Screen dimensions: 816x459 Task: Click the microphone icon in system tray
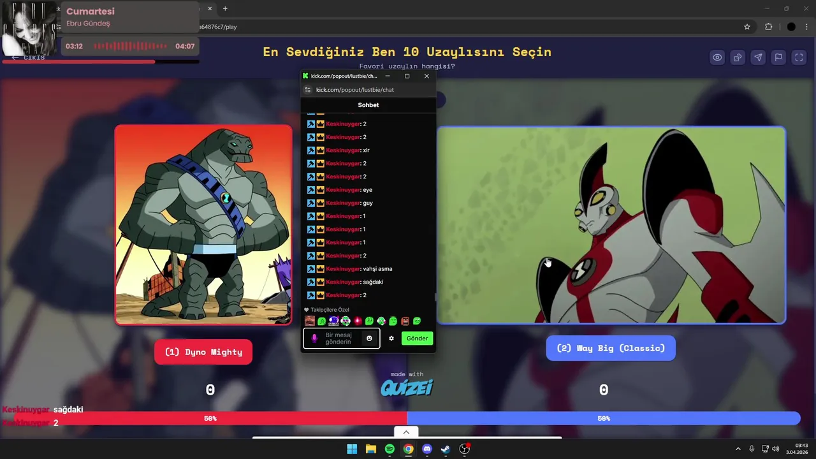[752, 449]
